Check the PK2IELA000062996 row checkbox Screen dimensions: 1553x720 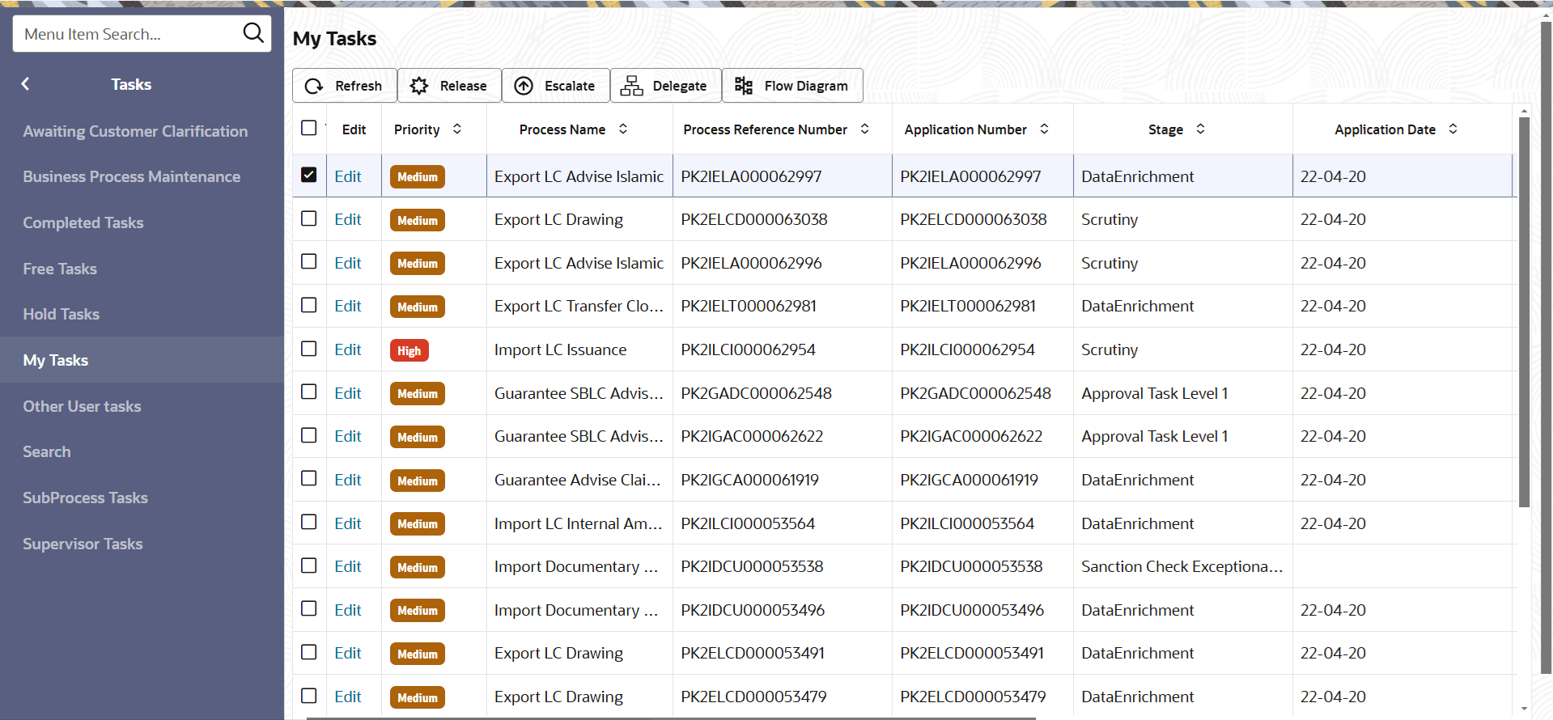click(x=308, y=261)
